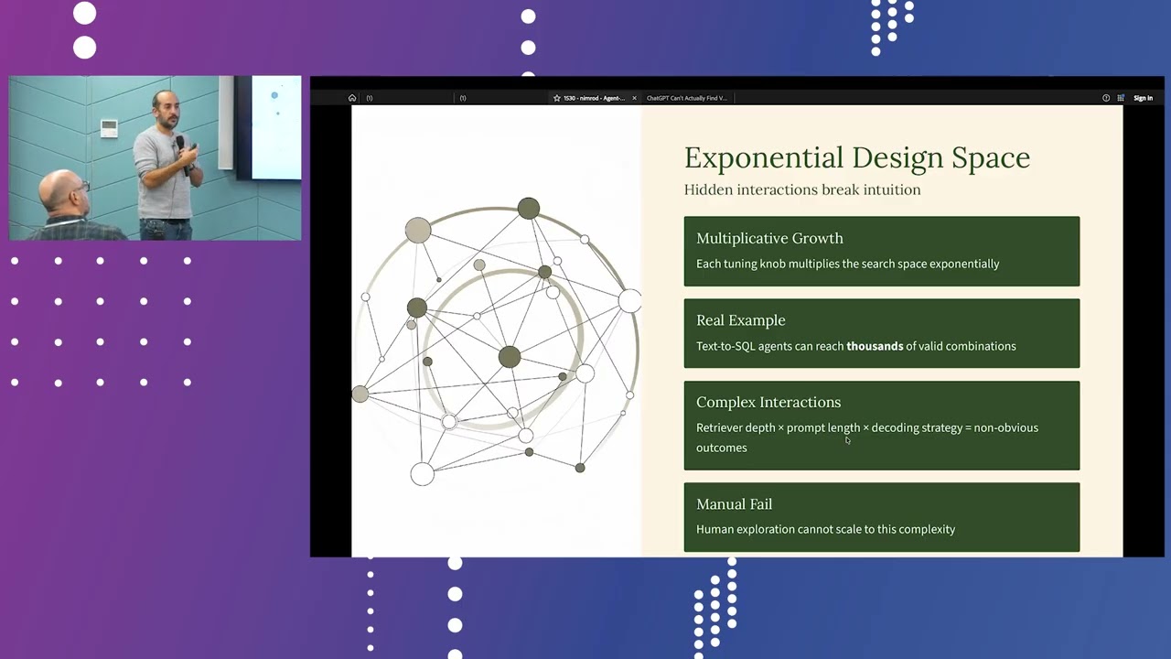The image size is (1171, 659).
Task: Open the help question-mark icon
Action: tap(1106, 98)
